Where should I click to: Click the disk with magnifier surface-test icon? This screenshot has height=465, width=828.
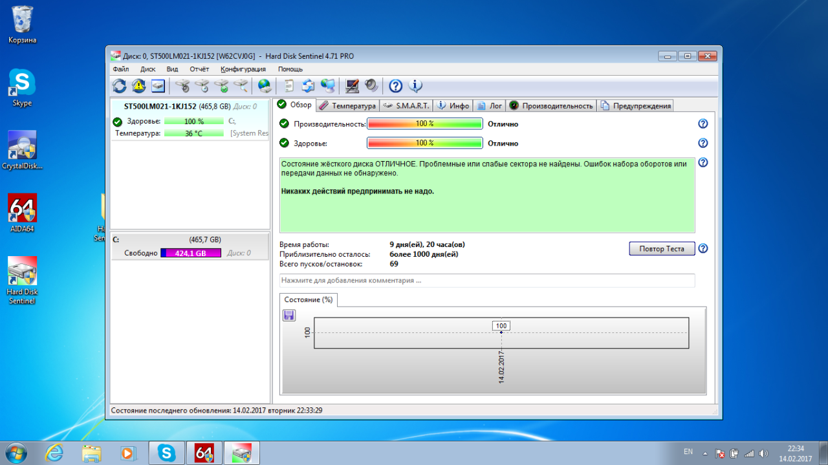coord(241,85)
